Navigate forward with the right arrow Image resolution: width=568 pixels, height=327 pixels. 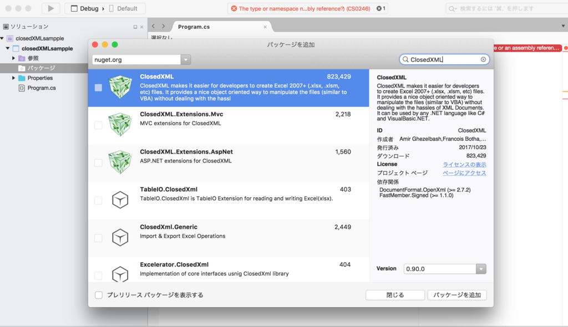click(x=164, y=26)
